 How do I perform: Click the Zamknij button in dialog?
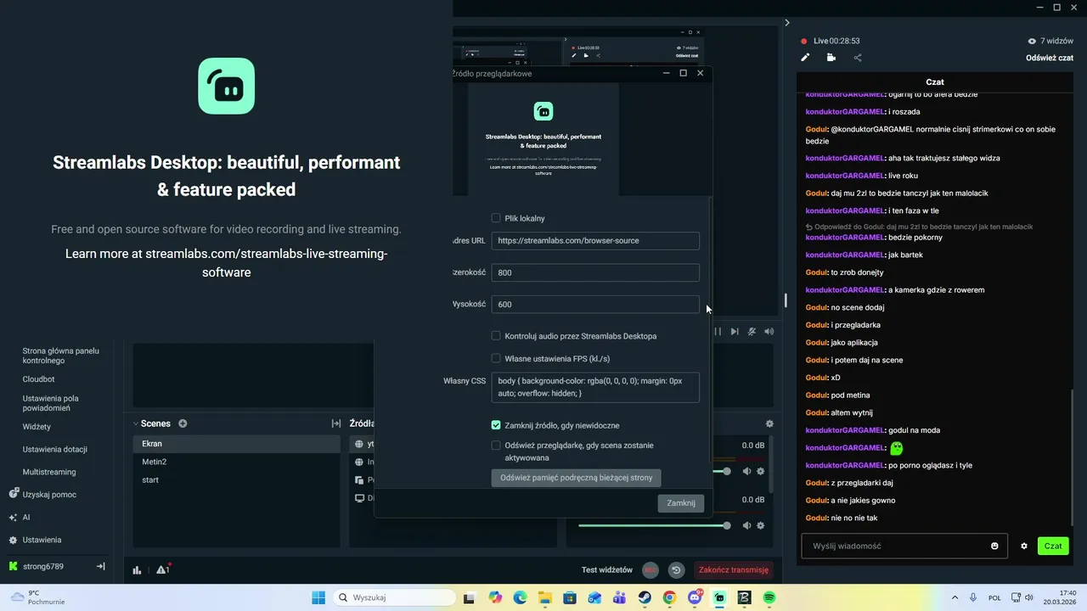[x=681, y=503]
